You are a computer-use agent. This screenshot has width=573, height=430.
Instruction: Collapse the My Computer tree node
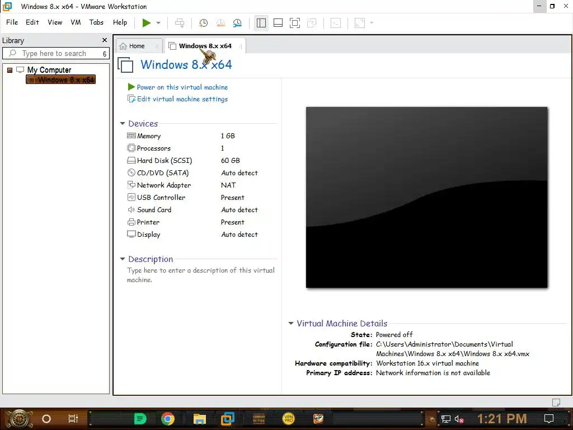(x=10, y=70)
